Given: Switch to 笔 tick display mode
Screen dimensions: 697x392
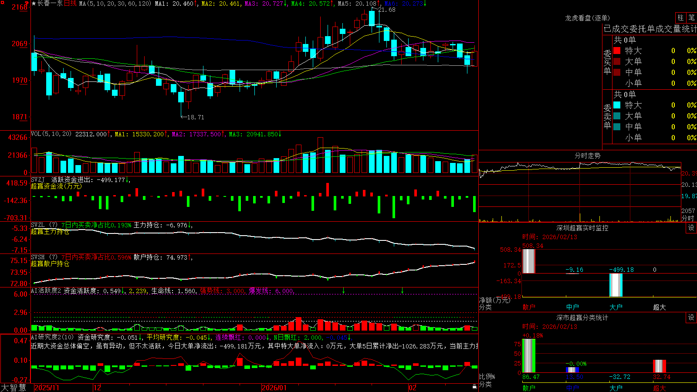Looking at the screenshot, I should [x=691, y=18].
